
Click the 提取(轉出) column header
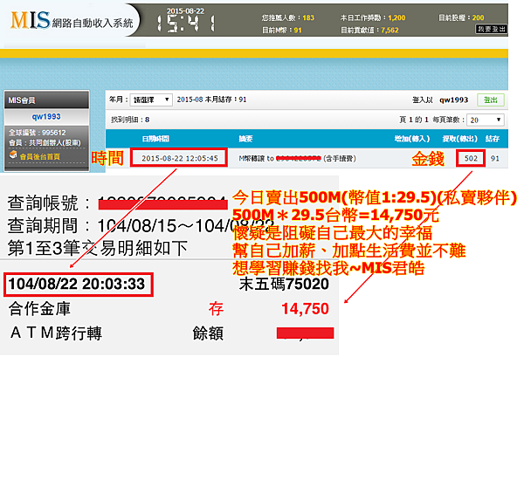point(460,139)
